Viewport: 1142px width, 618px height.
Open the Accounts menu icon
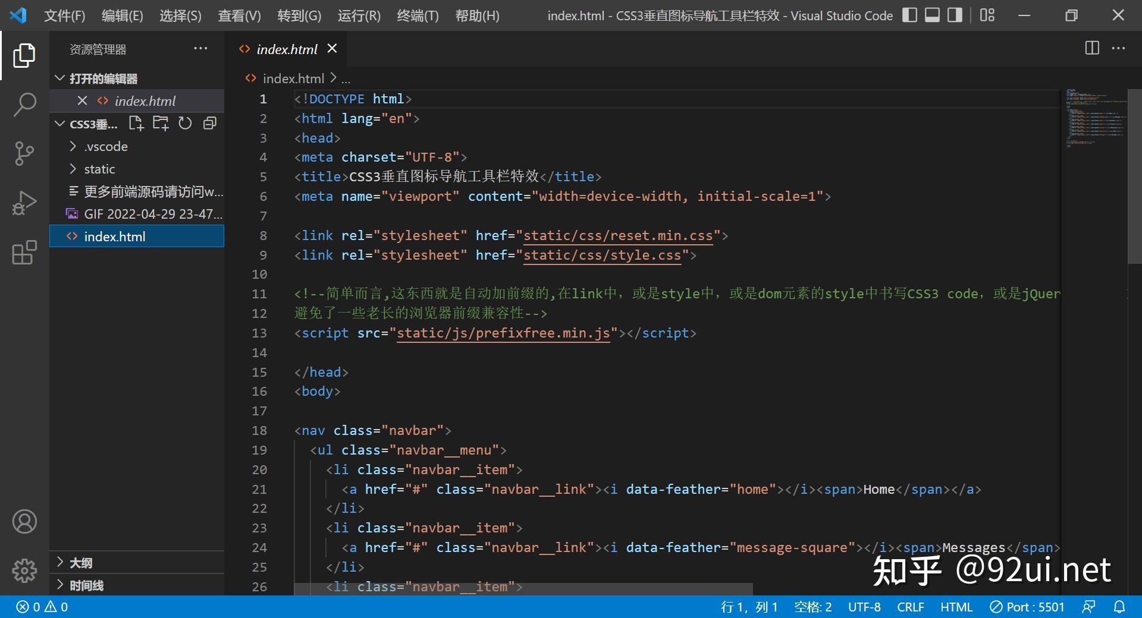[x=24, y=522]
